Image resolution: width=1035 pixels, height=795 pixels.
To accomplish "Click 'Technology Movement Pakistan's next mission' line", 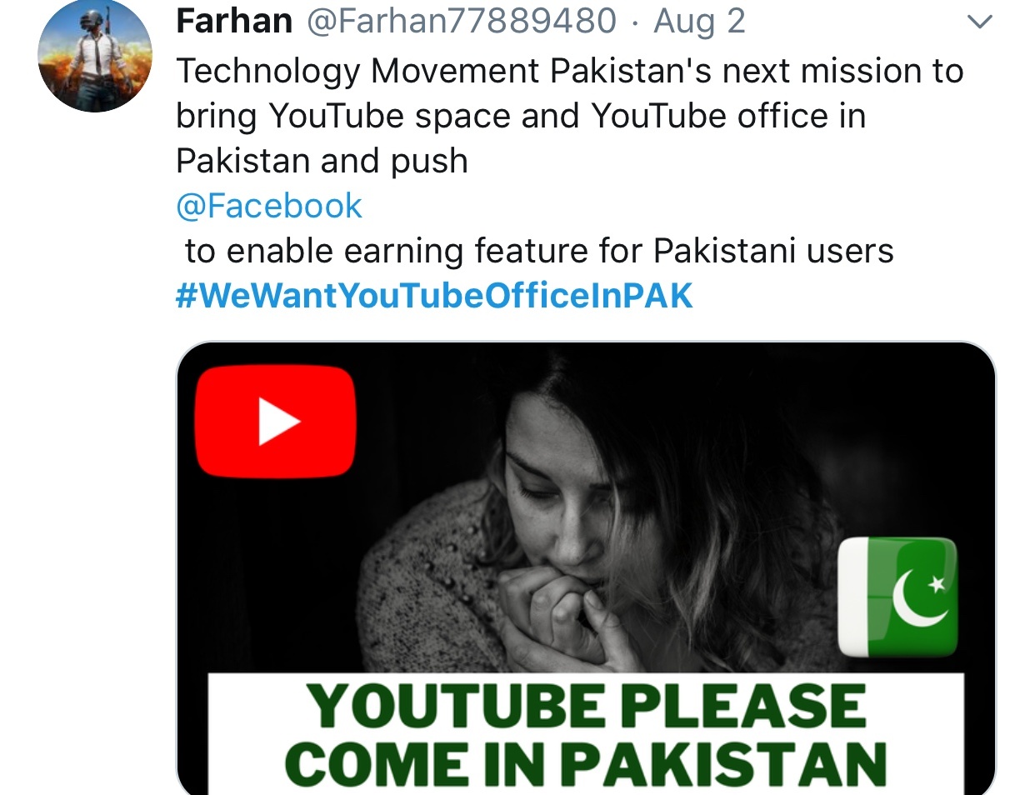I will coord(570,72).
